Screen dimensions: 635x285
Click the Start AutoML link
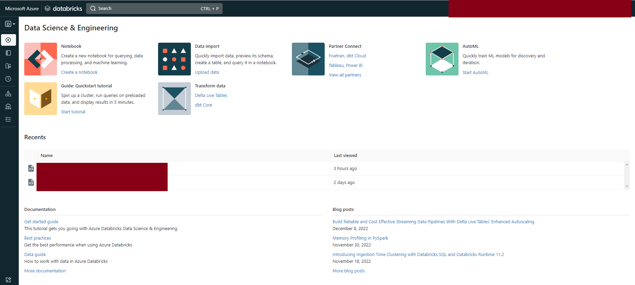point(475,73)
